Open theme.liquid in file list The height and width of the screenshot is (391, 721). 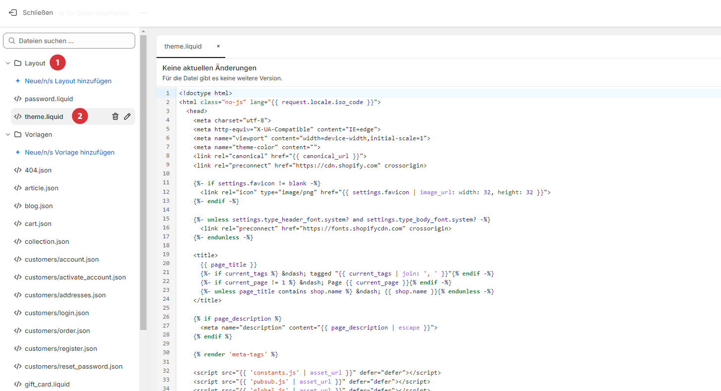[44, 116]
